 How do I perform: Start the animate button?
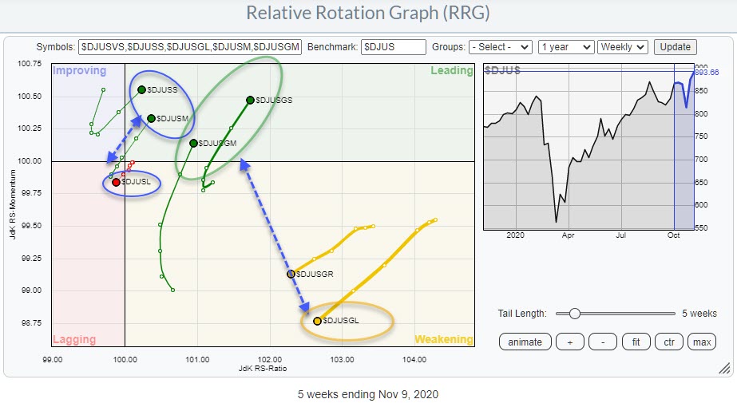tap(525, 342)
